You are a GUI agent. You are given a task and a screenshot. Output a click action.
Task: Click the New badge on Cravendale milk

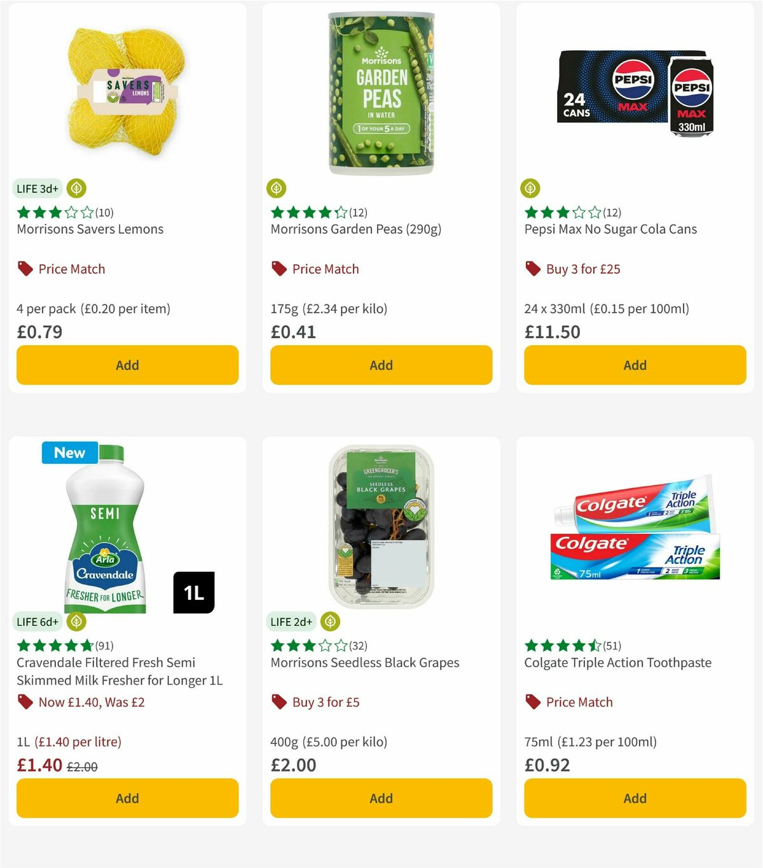pyautogui.click(x=69, y=452)
